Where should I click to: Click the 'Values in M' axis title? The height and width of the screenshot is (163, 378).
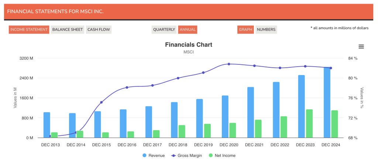tap(15, 98)
